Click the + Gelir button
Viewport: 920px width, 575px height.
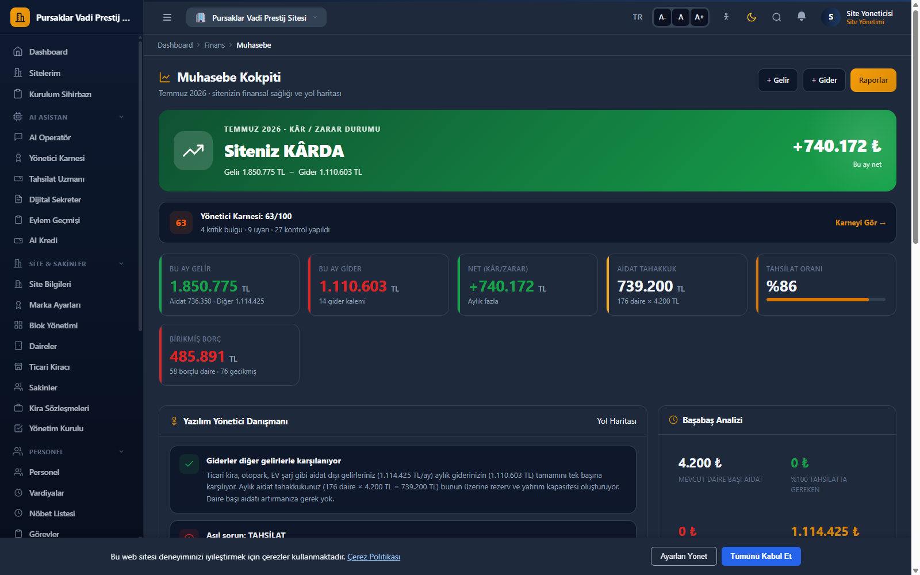click(778, 80)
